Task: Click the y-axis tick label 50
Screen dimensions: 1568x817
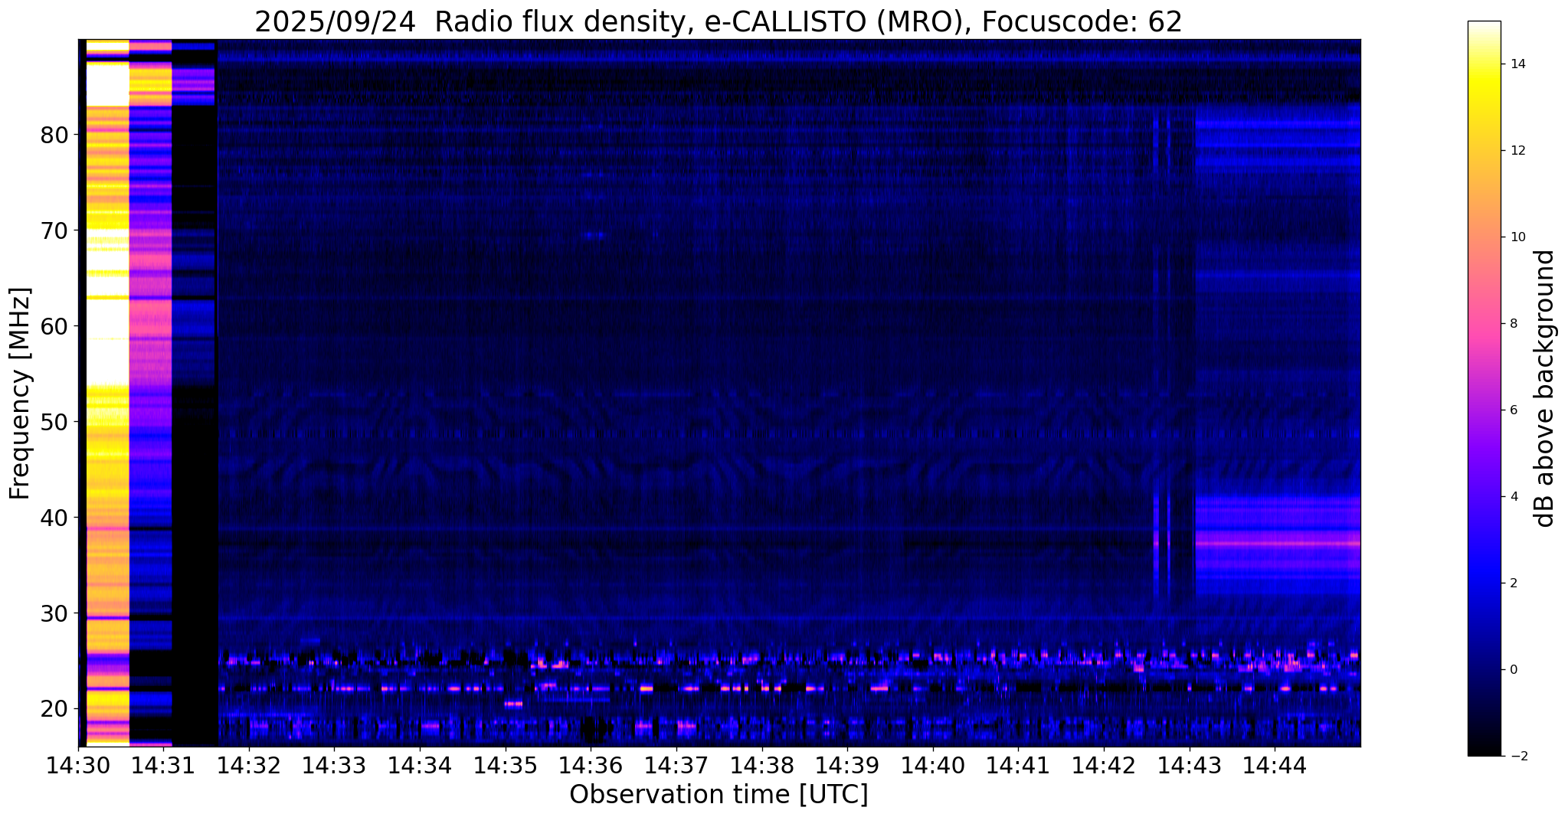Action: coord(54,422)
